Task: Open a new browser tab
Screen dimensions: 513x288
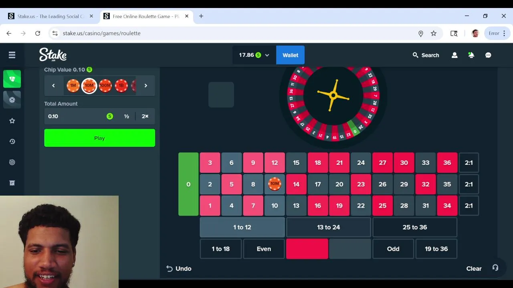Action: pos(201,16)
